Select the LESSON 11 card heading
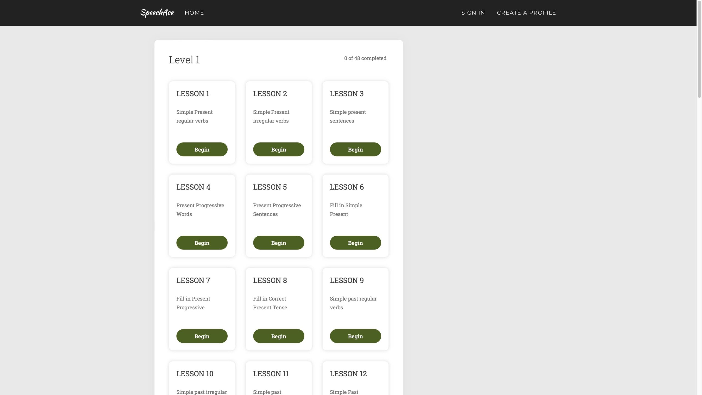Image resolution: width=702 pixels, height=395 pixels. pyautogui.click(x=271, y=374)
